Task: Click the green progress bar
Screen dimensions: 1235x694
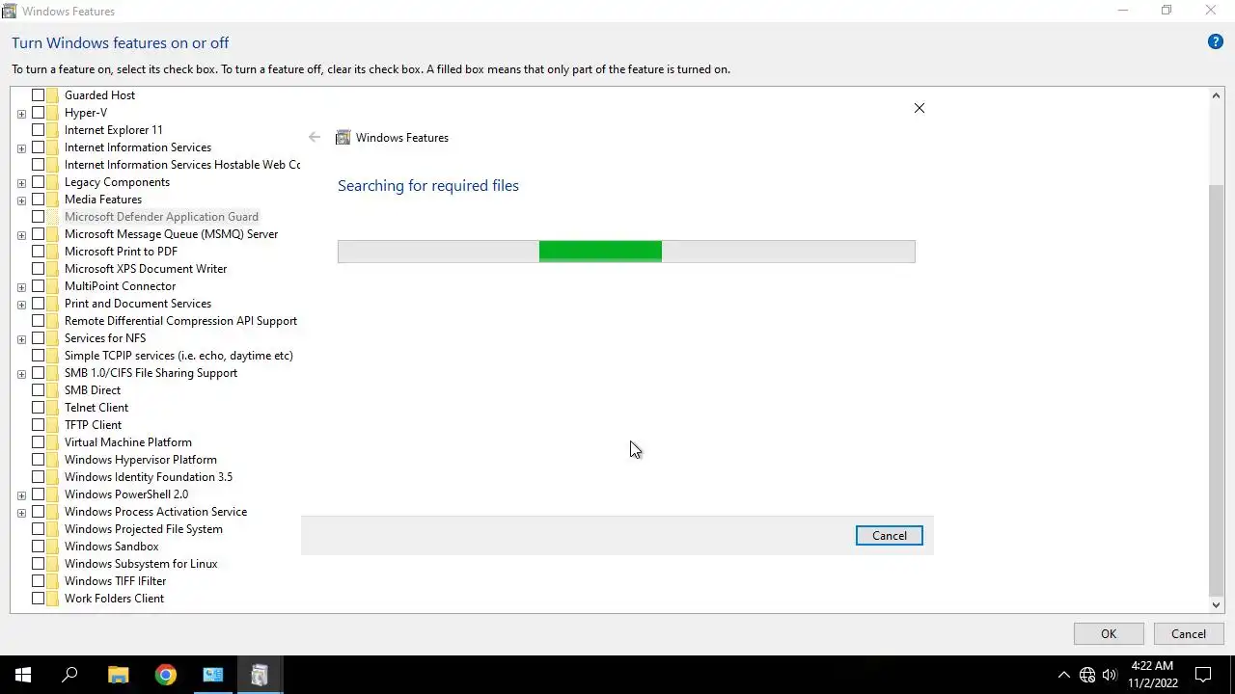Action: [x=600, y=252]
